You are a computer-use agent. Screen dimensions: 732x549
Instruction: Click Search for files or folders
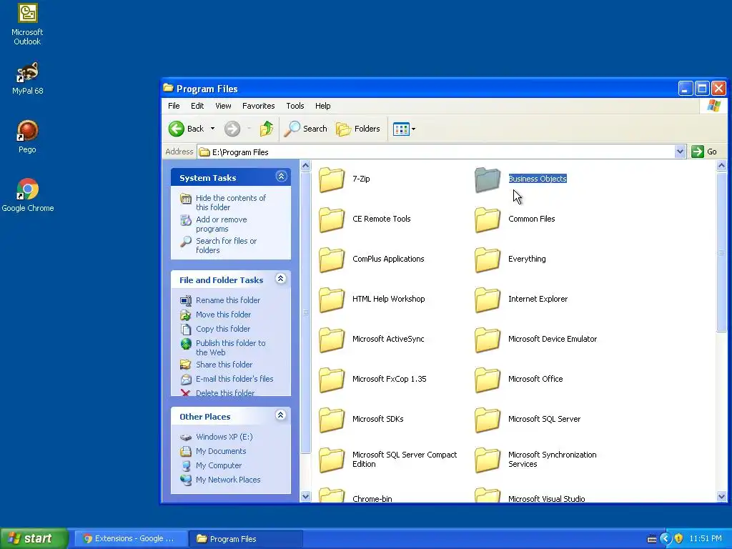point(219,246)
